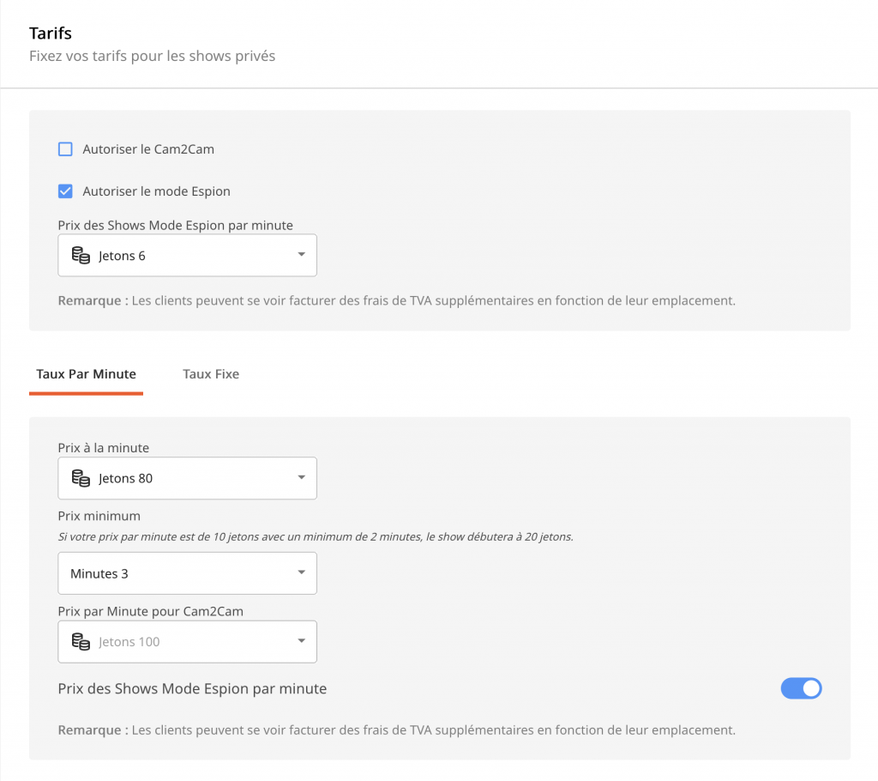This screenshot has height=781, width=878.
Task: Click the "Autoriser le mode Espion" label text
Action: click(156, 191)
